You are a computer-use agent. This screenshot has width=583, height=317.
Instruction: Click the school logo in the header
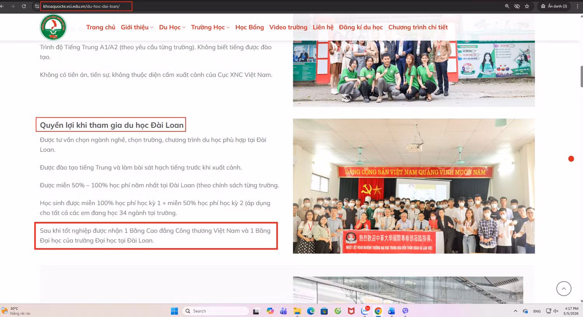[53, 27]
